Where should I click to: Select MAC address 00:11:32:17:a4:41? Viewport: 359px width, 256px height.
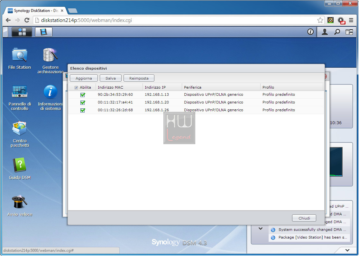(115, 102)
